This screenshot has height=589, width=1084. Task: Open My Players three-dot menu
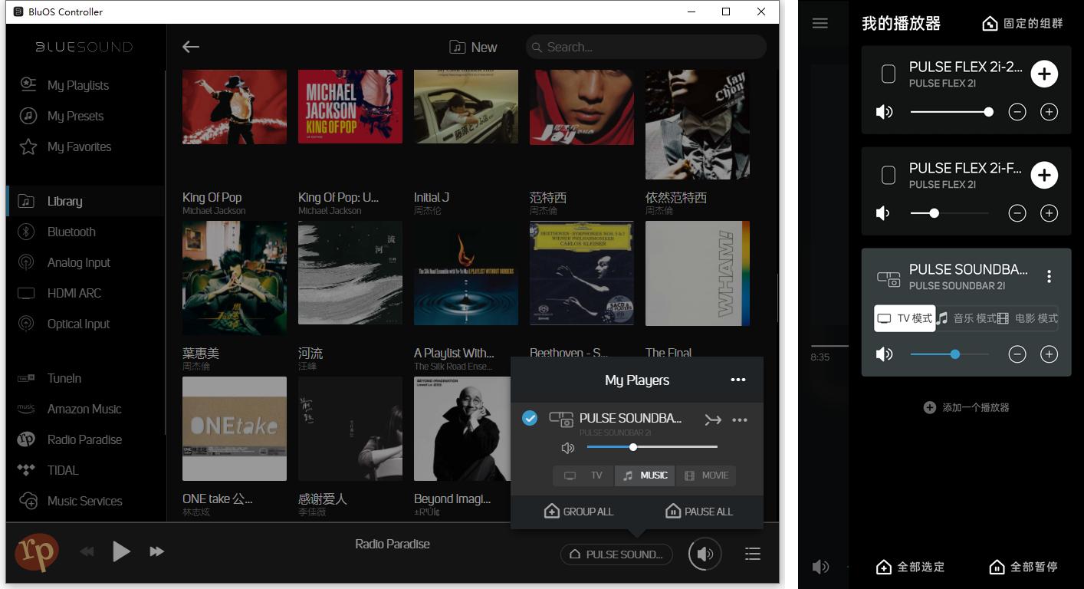[737, 380]
